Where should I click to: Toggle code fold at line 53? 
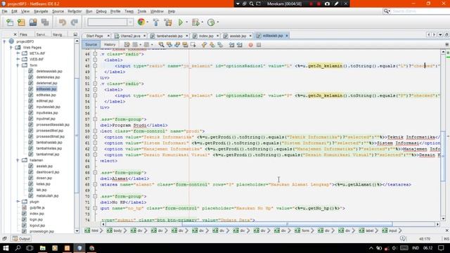click(95, 96)
